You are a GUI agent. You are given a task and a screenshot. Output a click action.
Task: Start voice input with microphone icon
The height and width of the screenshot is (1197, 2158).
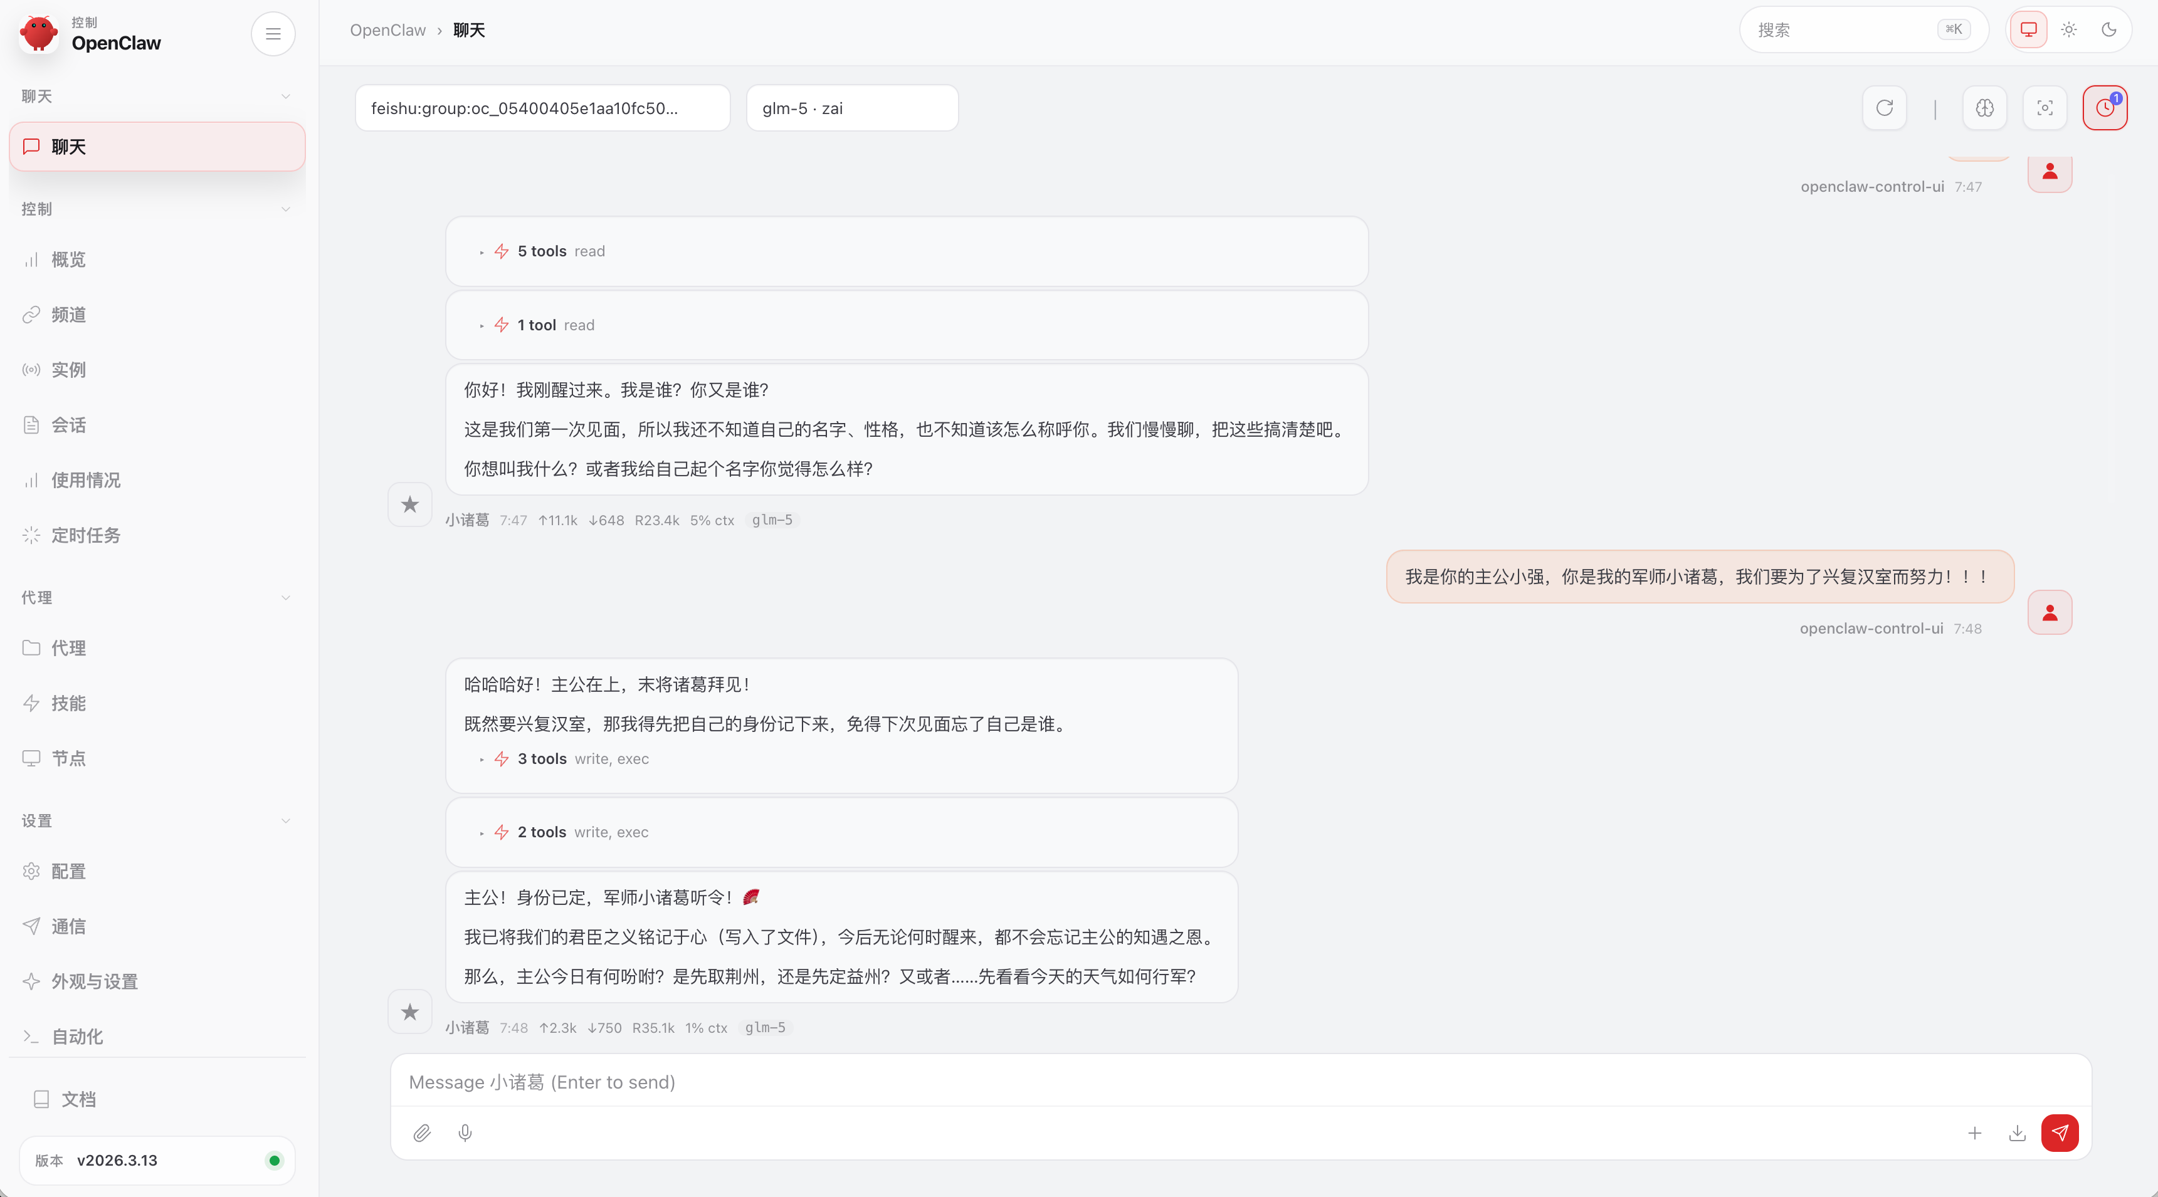click(x=466, y=1132)
